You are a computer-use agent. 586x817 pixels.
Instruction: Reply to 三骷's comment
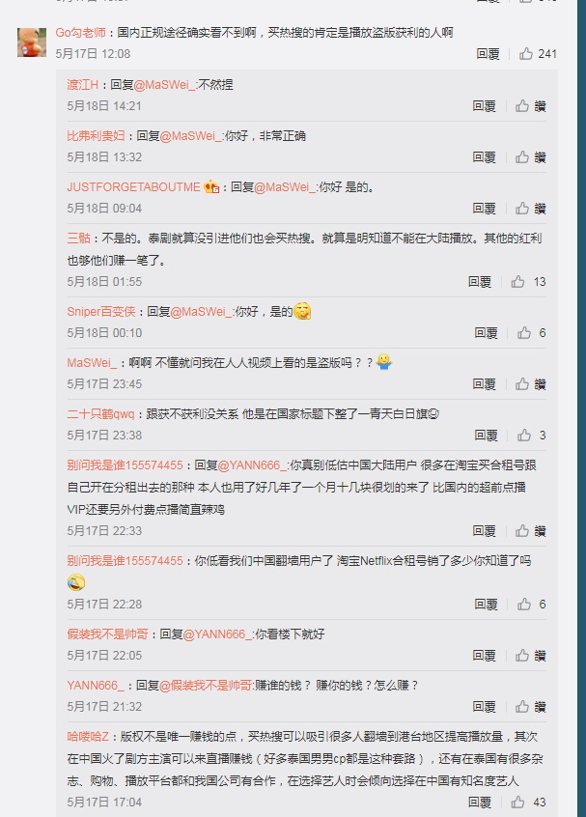click(x=479, y=282)
